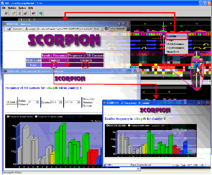Viewport: 212px width, 175px height.
Task: Click the Bookmarks icon in Netscape toolbar
Action: tap(9, 29)
